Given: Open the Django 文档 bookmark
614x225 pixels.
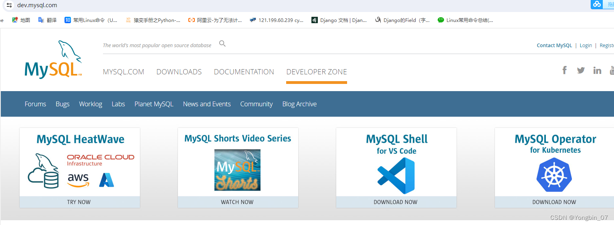Looking at the screenshot, I should pyautogui.click(x=339, y=20).
